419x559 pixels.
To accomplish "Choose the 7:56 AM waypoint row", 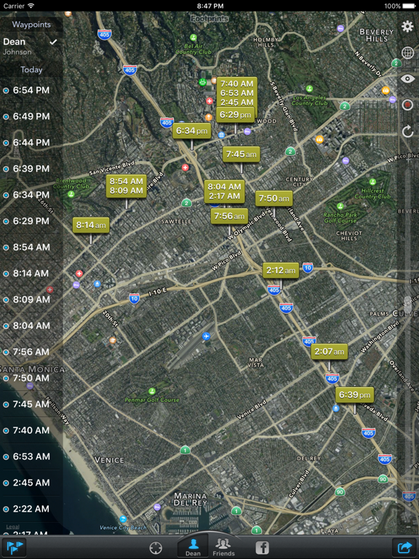I will [31, 352].
